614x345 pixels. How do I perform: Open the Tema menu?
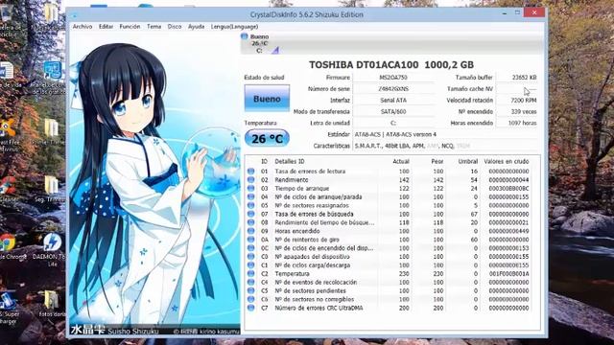[x=153, y=27]
